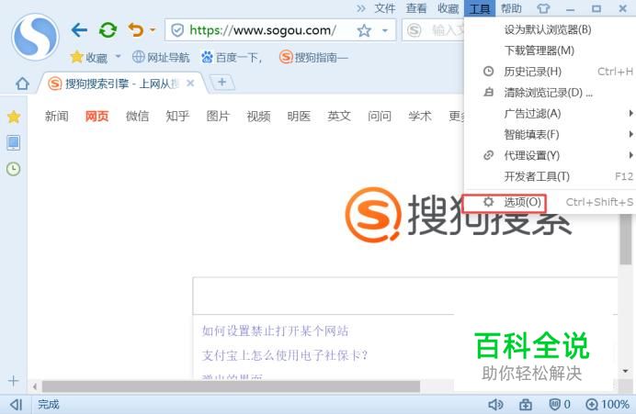Screen dimensions: 636x414
Task: Refresh the page with green arrows icon
Action: (x=108, y=30)
